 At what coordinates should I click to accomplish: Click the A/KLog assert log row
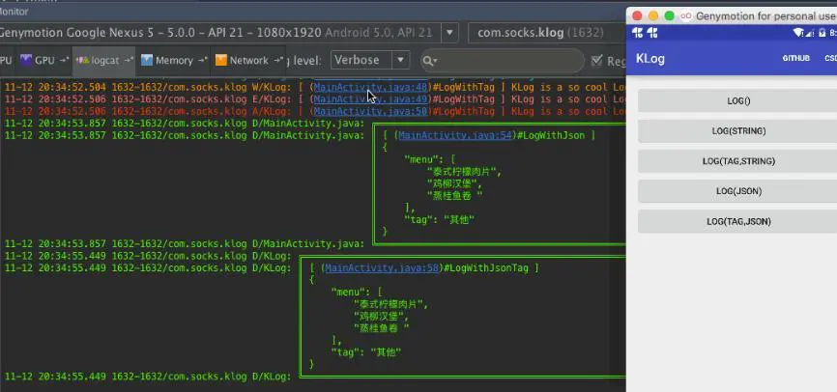pyautogui.click(x=314, y=111)
